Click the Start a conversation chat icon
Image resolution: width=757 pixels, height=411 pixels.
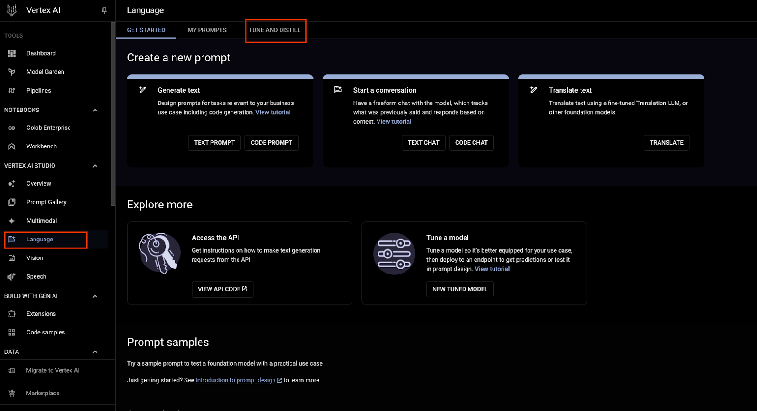[x=338, y=90]
